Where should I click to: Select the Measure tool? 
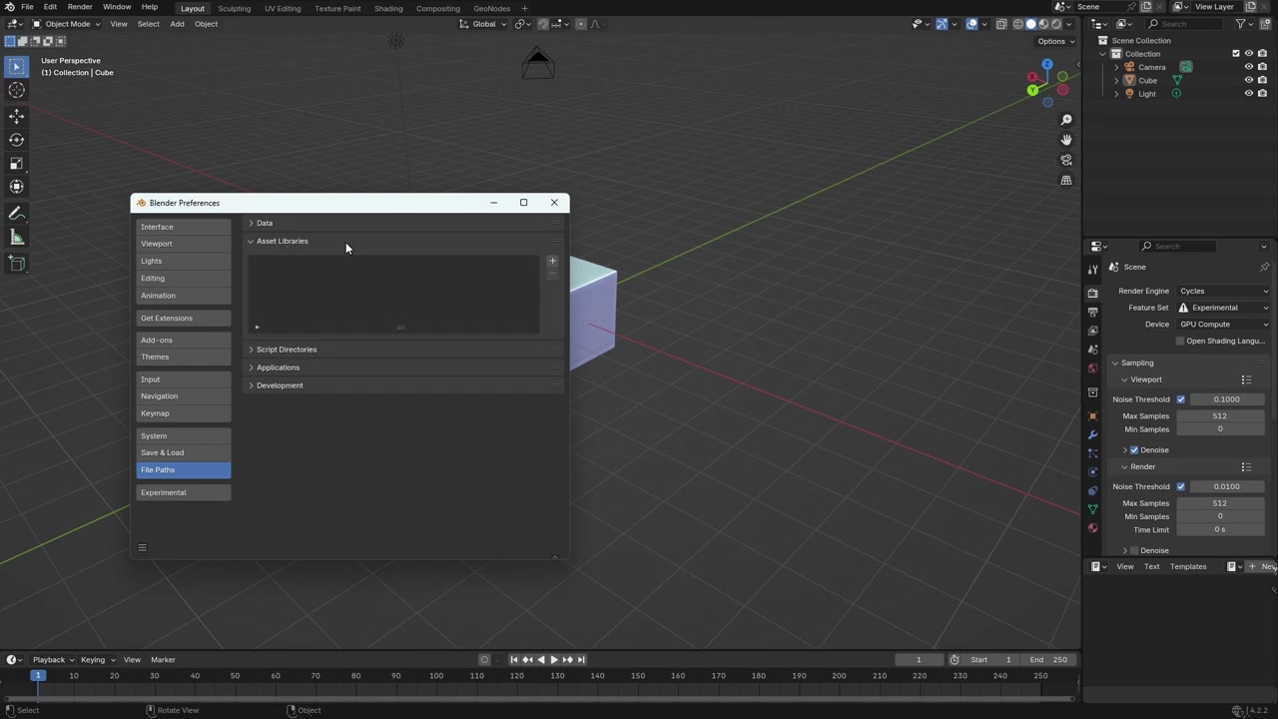(17, 238)
